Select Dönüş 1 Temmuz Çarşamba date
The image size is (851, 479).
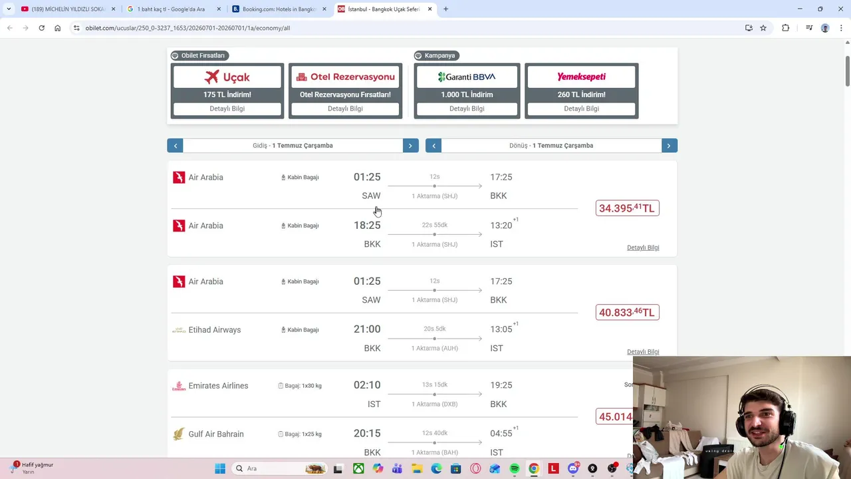(x=551, y=146)
